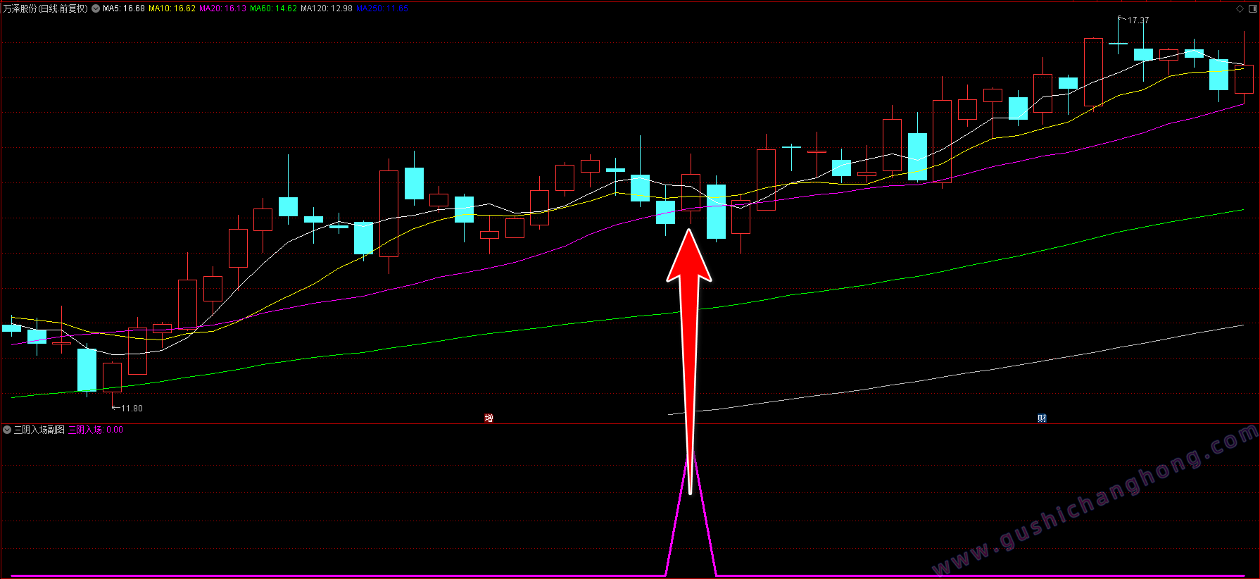Click the red 增 marker on the chart
This screenshot has height=579, width=1260.
click(x=489, y=418)
